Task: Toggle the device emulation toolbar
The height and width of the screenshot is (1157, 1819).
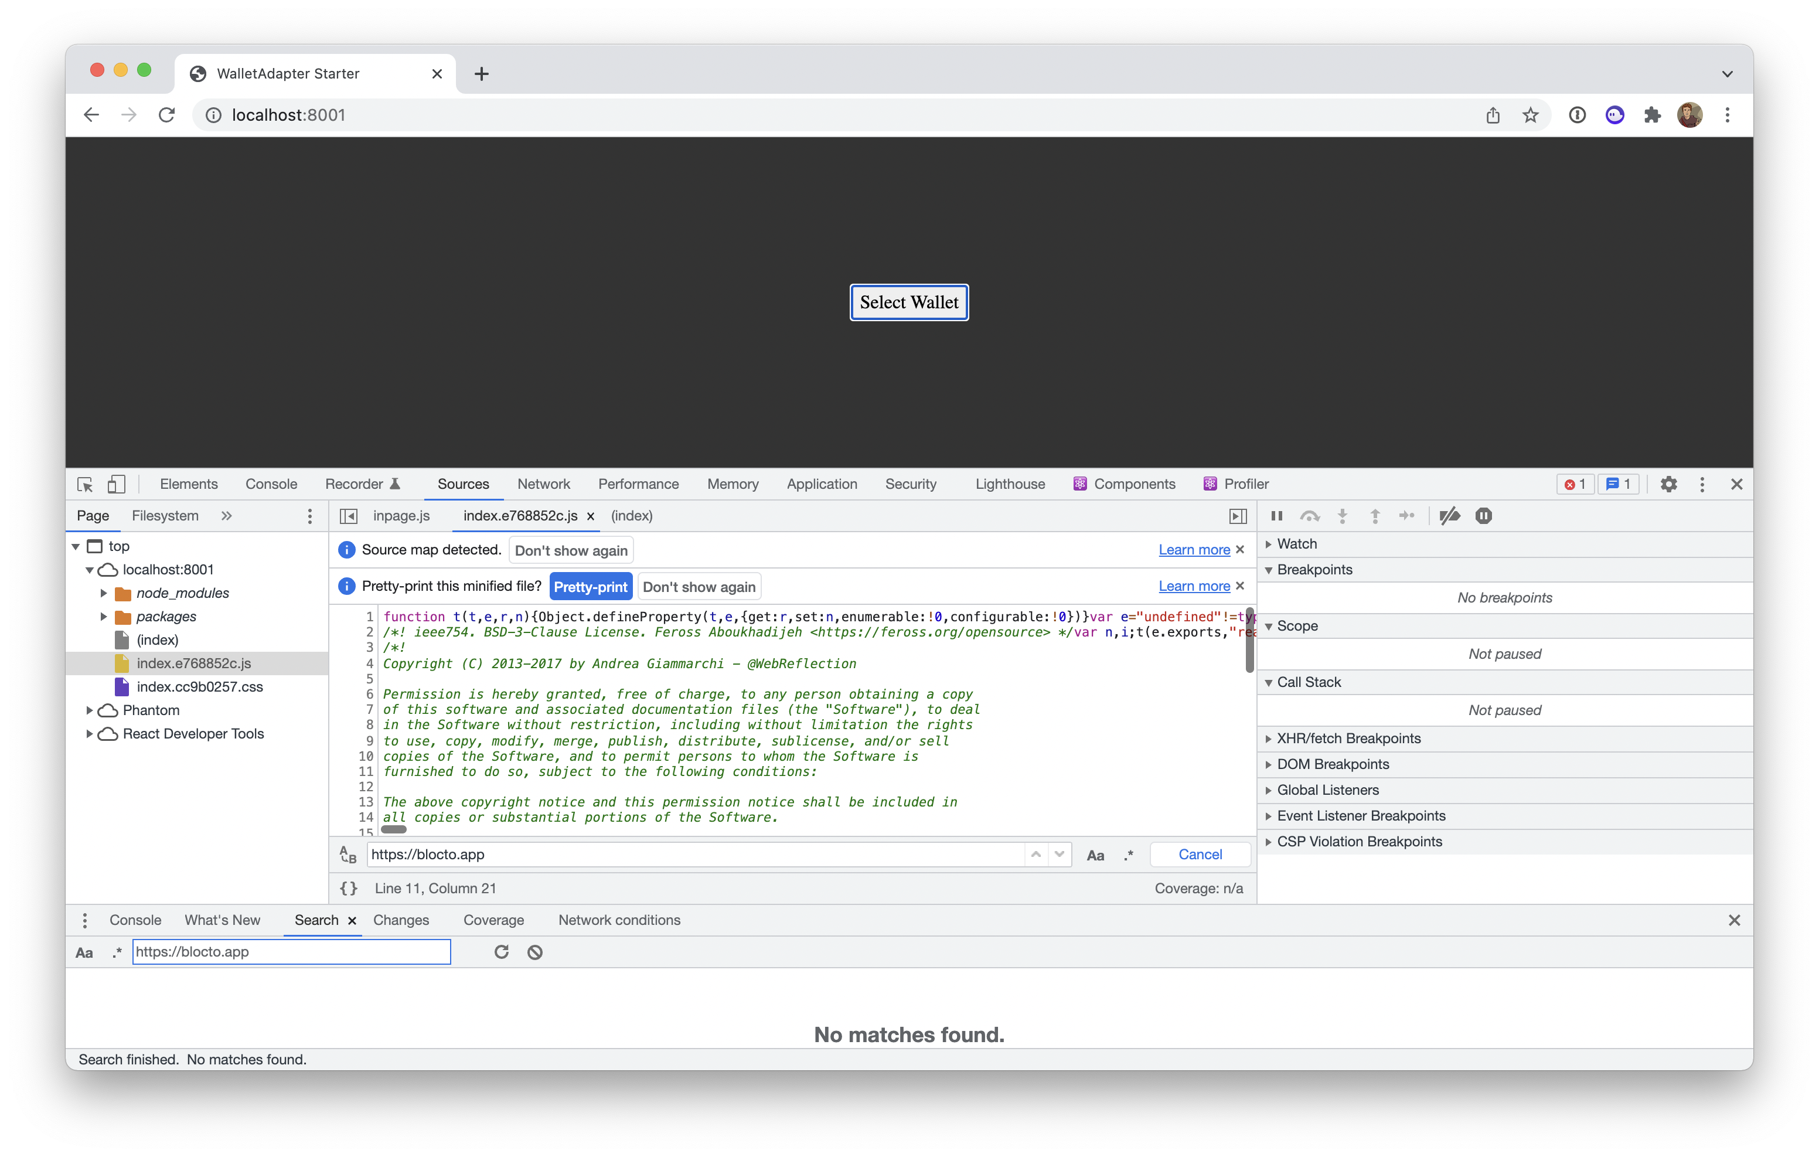Action: (x=117, y=484)
